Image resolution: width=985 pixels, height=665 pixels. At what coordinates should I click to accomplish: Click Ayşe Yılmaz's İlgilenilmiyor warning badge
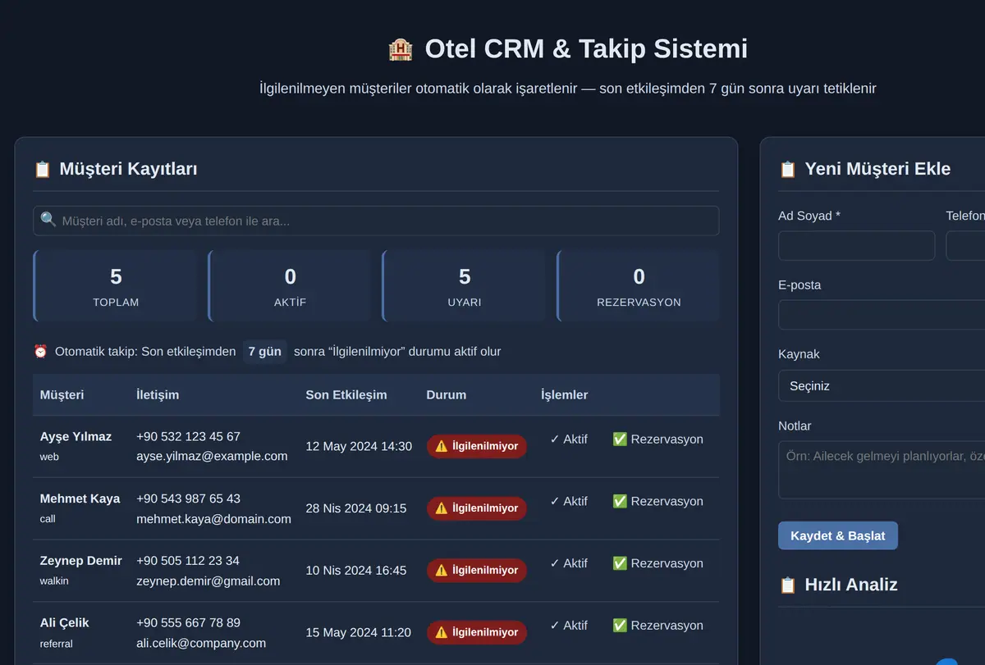(477, 446)
